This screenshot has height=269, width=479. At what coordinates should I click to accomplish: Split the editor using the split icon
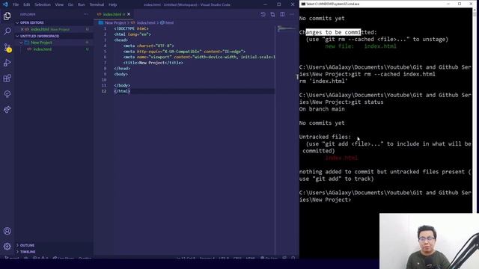point(282,14)
